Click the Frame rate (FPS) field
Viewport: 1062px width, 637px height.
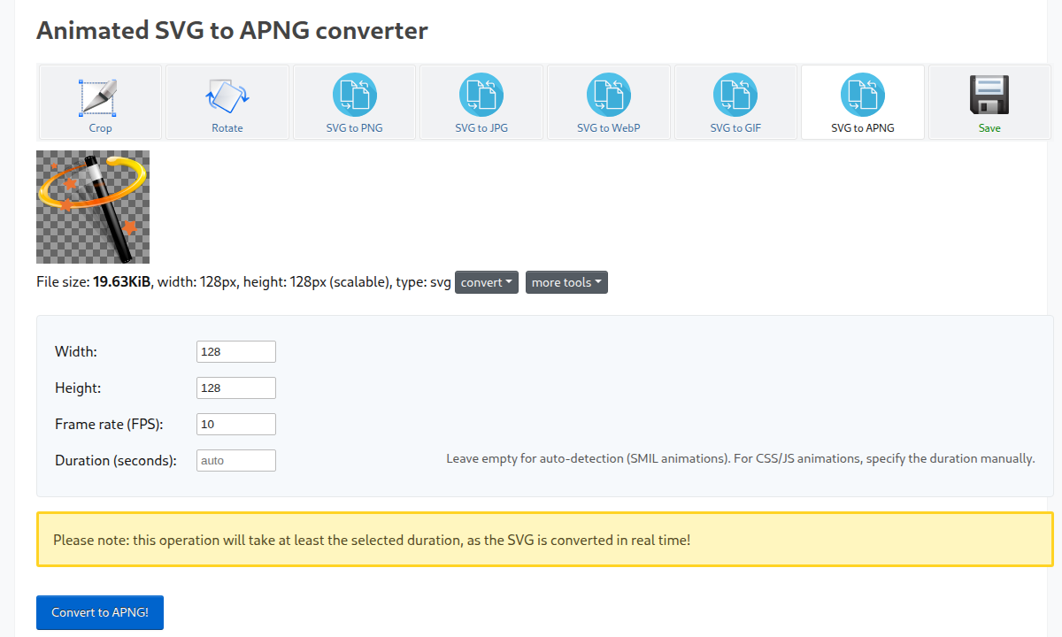[x=236, y=424]
